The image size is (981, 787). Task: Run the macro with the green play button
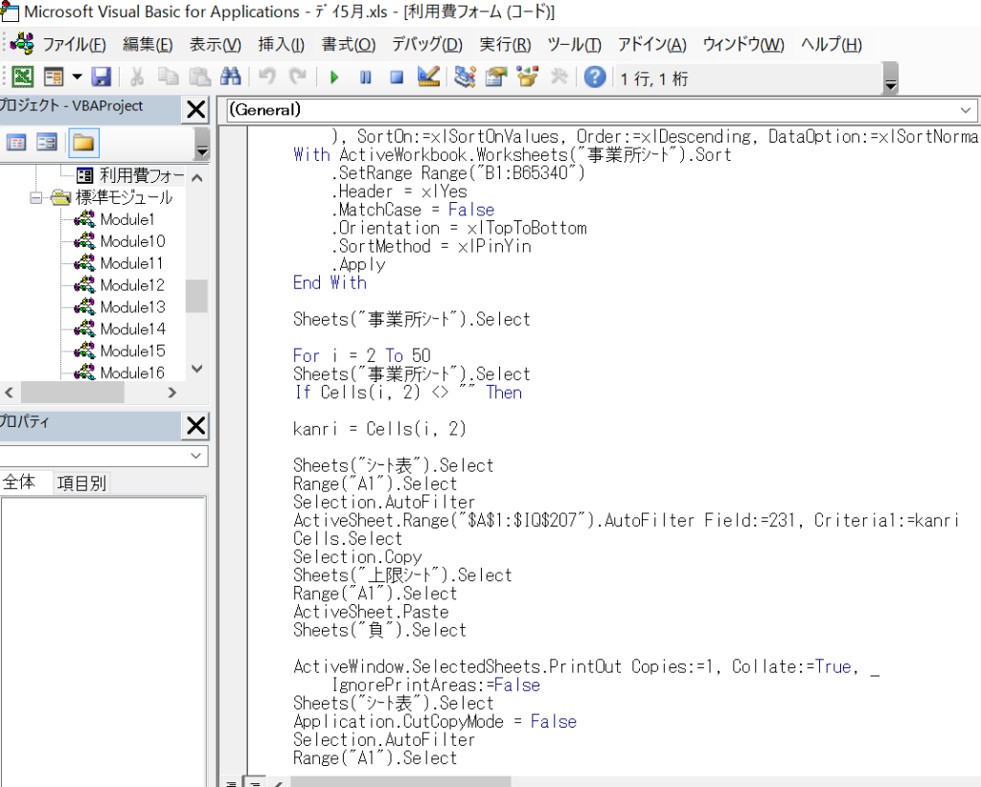(x=334, y=78)
